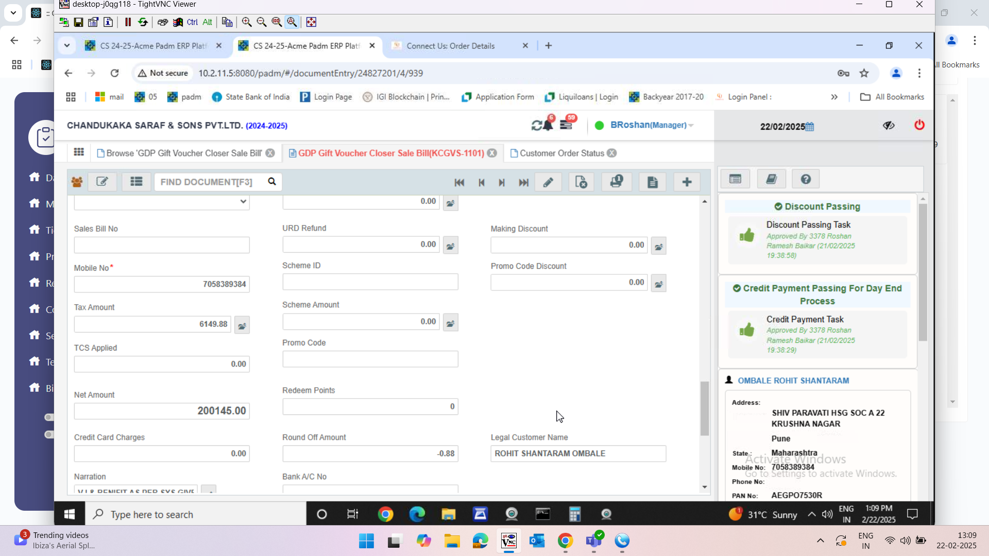
Task: Open the dropdown above Sales Bill No
Action: pyautogui.click(x=162, y=202)
